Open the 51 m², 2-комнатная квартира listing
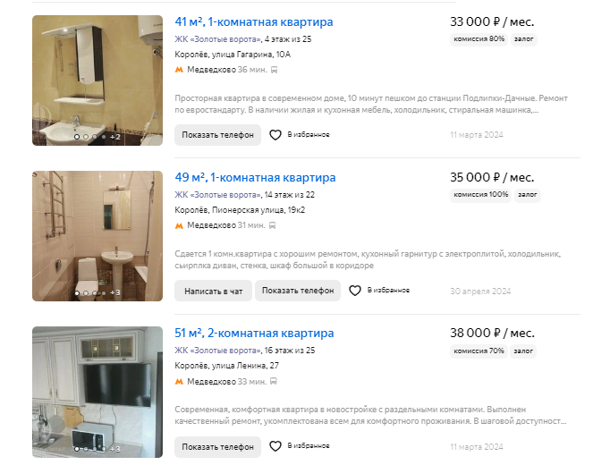Screen dimensions: 593x465 click(x=254, y=334)
